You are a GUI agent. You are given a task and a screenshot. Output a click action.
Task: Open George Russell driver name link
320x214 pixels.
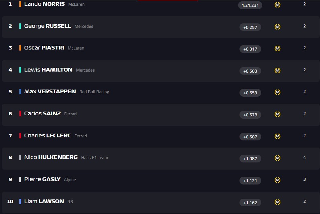(48, 26)
